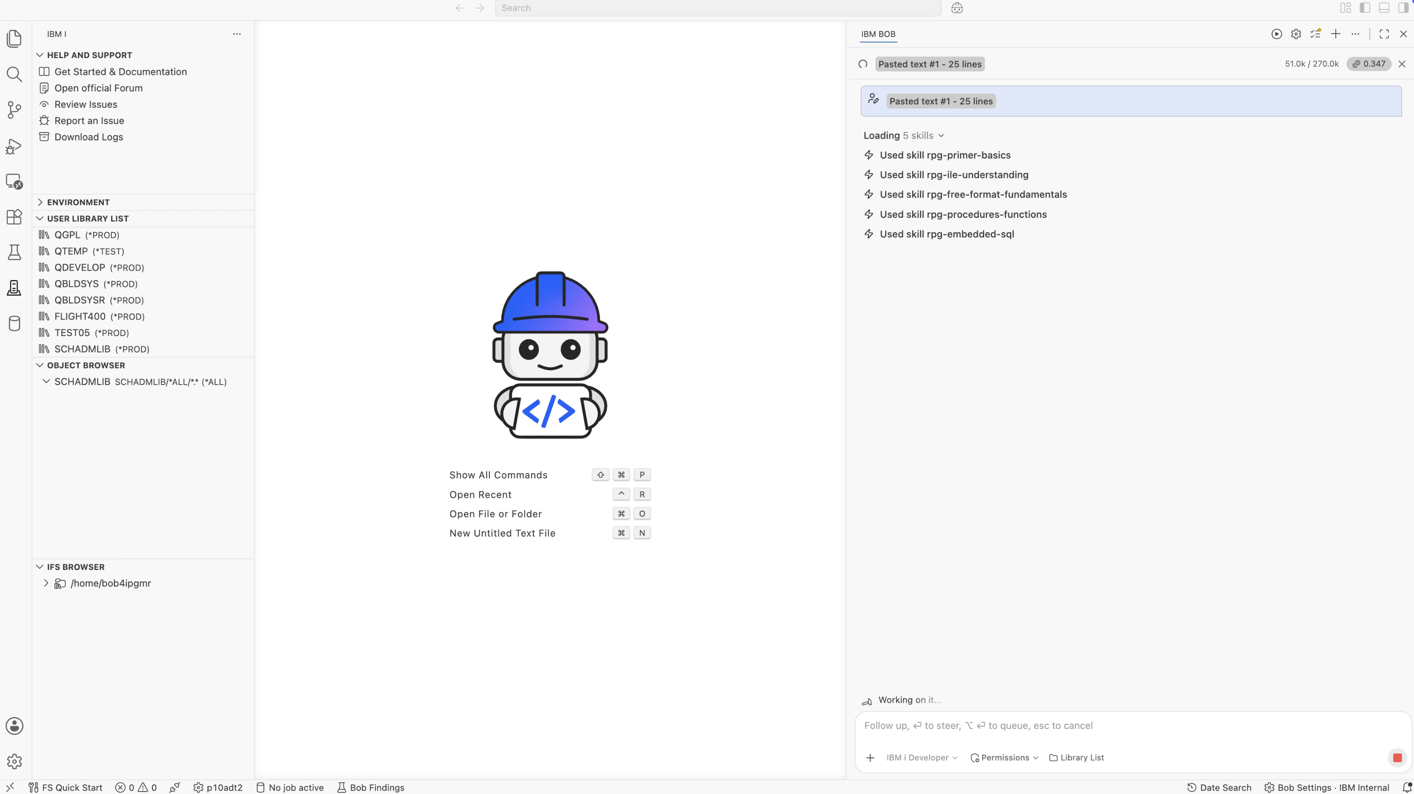
Task: Maximize the IBM Bob panel to full screen
Action: click(x=1384, y=34)
